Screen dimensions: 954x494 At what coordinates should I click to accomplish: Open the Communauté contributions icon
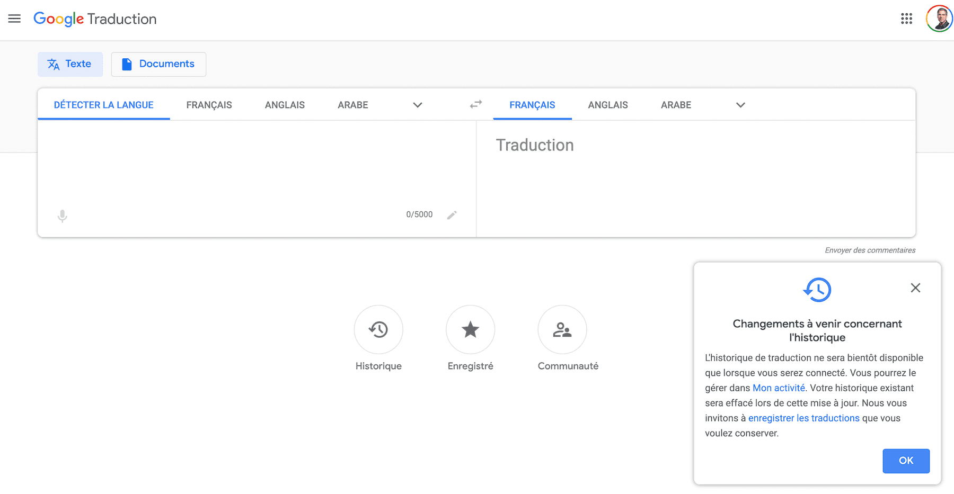click(x=562, y=329)
